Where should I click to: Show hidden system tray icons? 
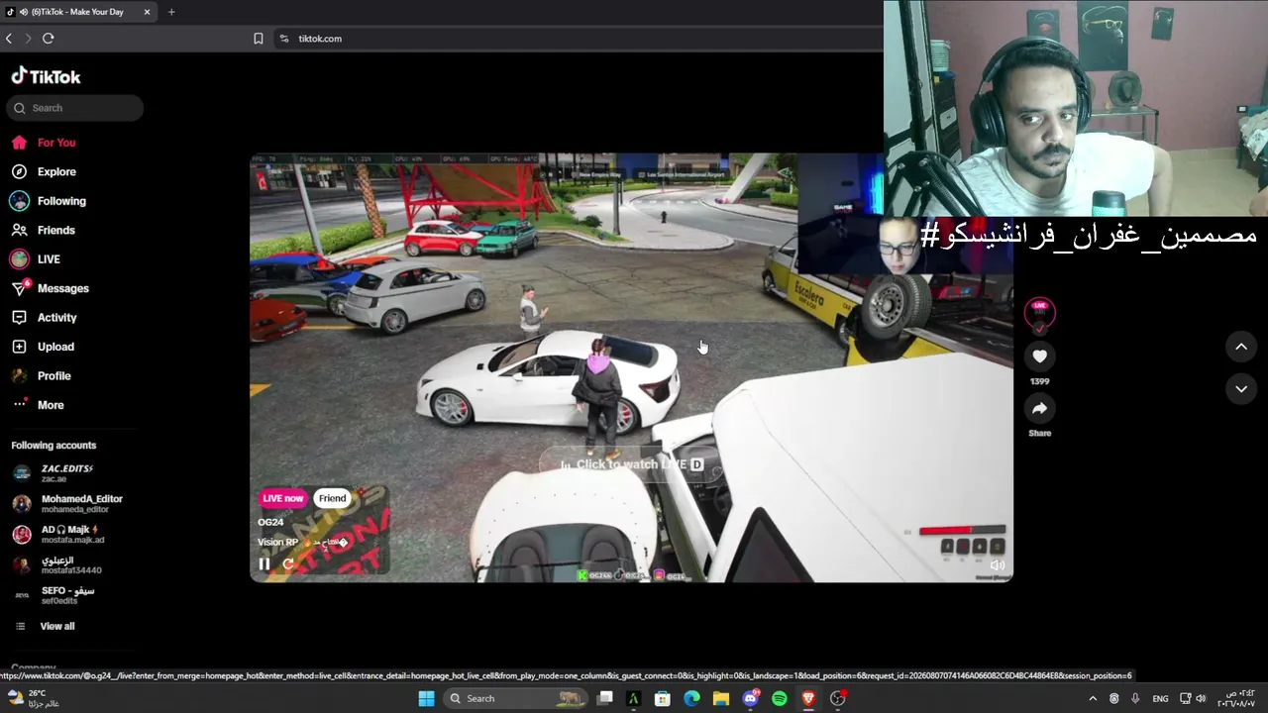[1093, 698]
